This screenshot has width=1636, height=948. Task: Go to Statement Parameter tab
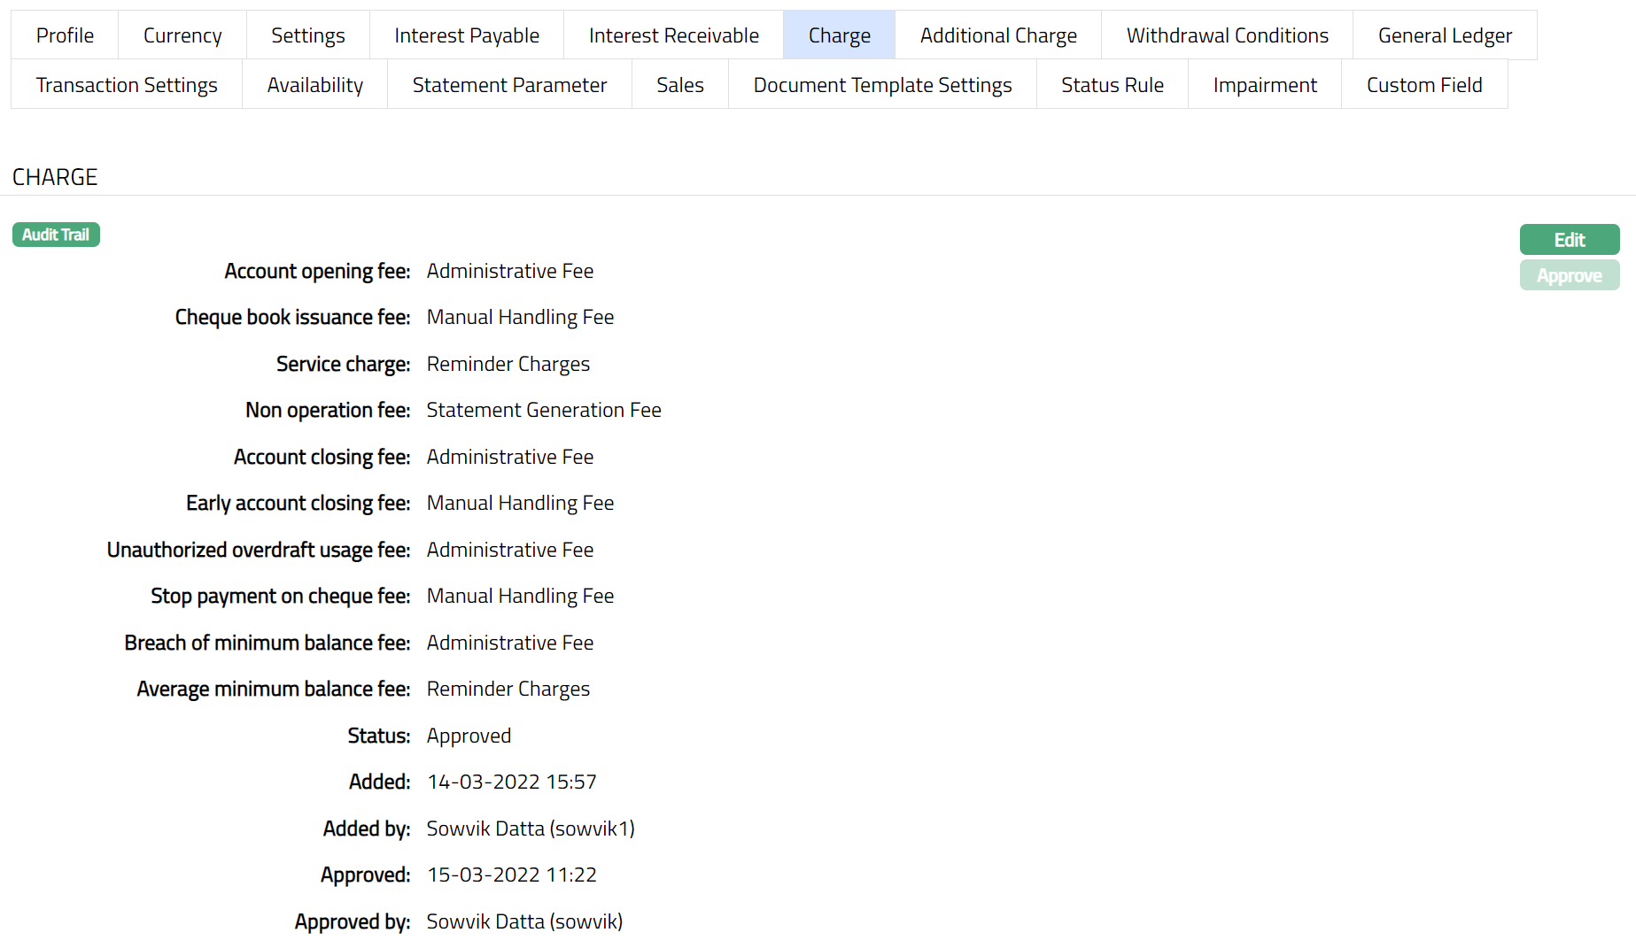click(509, 85)
